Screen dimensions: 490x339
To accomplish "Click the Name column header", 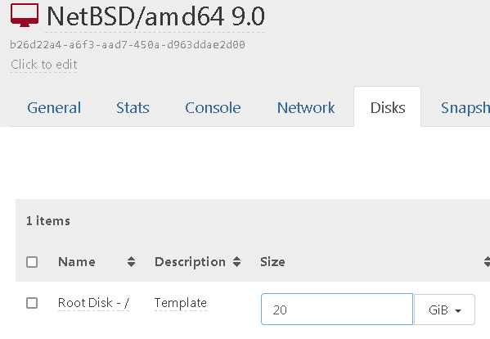I will (x=77, y=262).
